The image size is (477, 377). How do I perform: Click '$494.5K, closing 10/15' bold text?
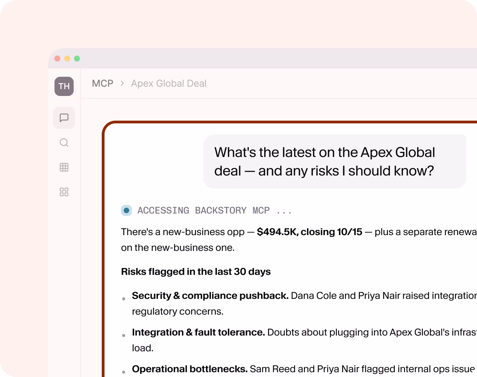click(x=309, y=232)
